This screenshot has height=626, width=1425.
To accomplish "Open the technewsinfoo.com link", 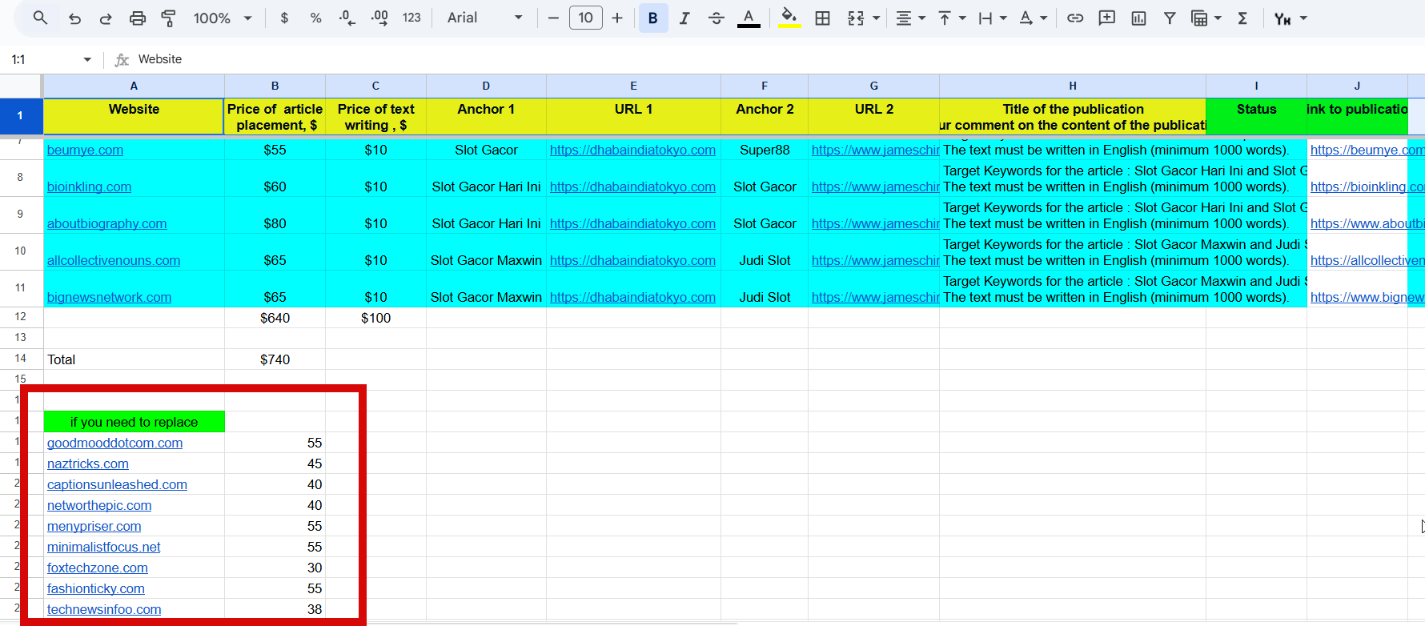I will point(104,609).
